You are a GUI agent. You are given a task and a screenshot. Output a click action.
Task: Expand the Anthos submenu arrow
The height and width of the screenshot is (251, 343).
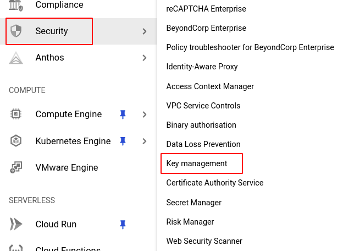145,58
